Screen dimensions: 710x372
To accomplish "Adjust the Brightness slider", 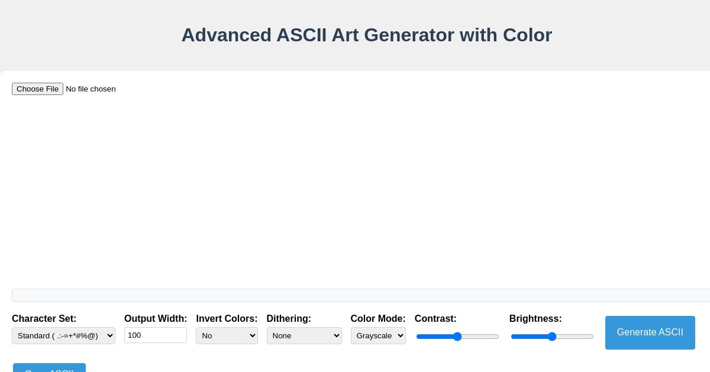I will (x=552, y=336).
